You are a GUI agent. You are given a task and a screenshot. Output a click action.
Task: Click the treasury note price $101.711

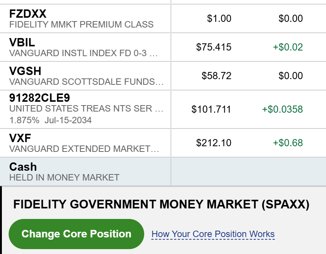211,109
